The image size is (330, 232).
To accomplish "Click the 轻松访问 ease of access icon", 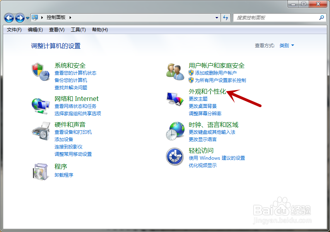I will click(x=175, y=157).
